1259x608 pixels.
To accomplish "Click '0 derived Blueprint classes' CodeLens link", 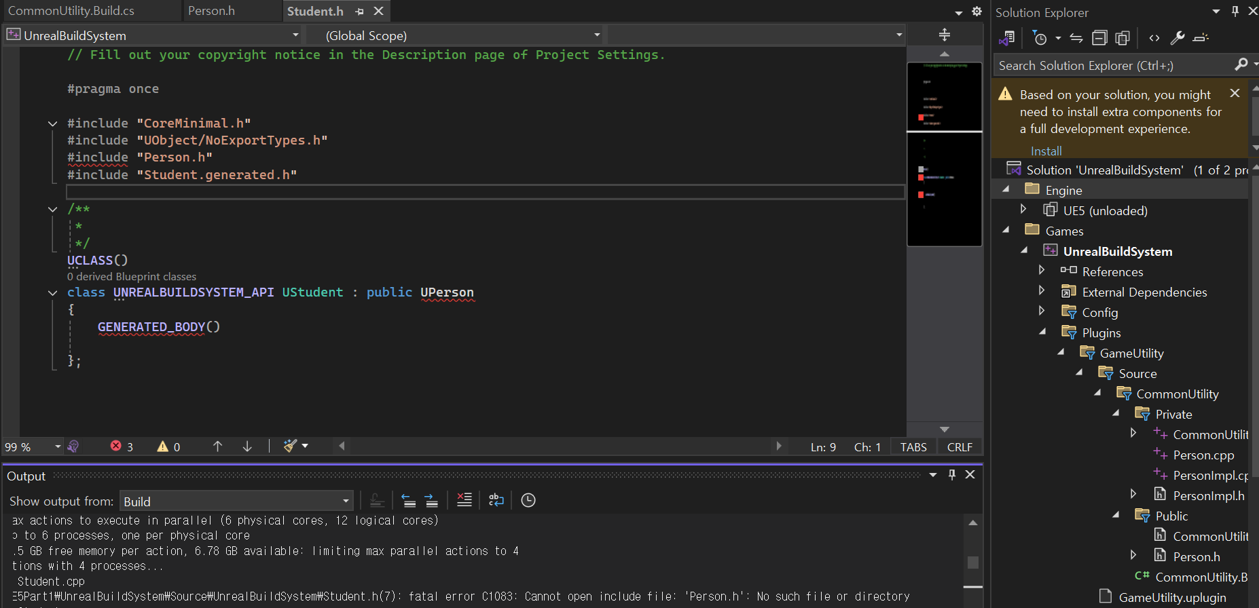I will pyautogui.click(x=132, y=276).
